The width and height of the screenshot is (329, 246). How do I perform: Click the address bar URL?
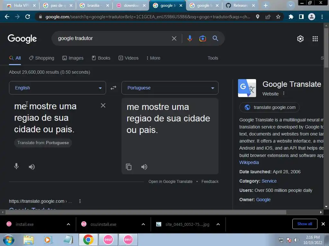click(x=148, y=17)
